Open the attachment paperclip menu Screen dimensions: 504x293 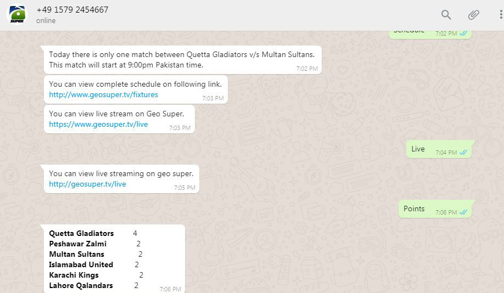click(473, 15)
